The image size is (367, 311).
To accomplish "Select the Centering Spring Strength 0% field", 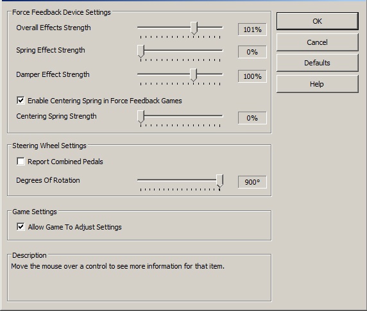I will click(252, 118).
